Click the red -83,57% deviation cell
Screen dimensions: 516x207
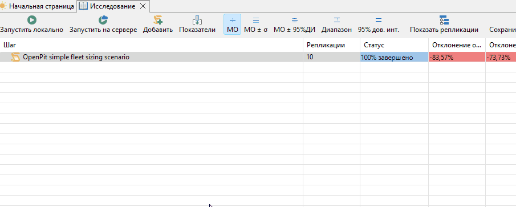click(457, 57)
